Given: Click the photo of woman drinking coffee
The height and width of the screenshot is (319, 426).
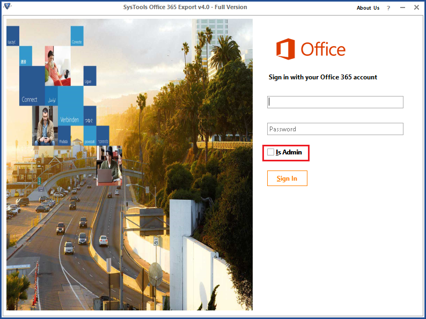Looking at the screenshot, I should [x=58, y=66].
